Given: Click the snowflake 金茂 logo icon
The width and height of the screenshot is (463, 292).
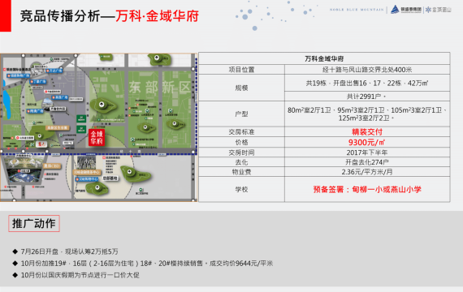Looking at the screenshot, I should (x=428, y=10).
